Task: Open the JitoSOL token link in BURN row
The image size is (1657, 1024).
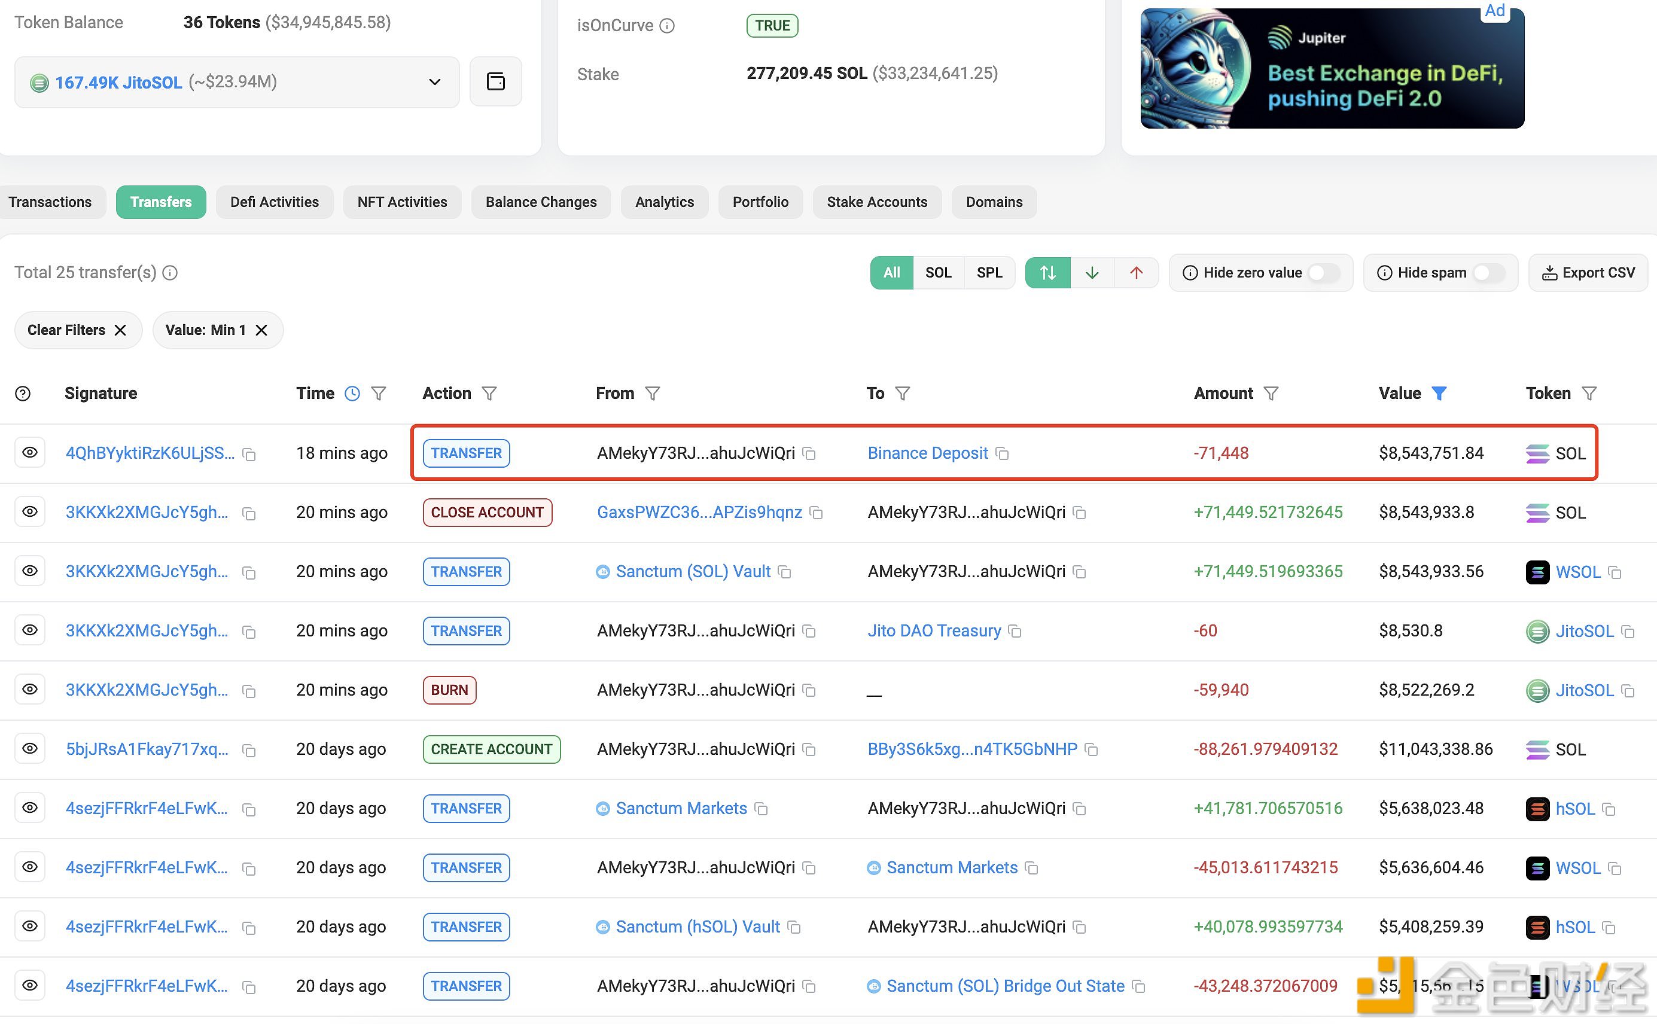Action: [x=1585, y=691]
